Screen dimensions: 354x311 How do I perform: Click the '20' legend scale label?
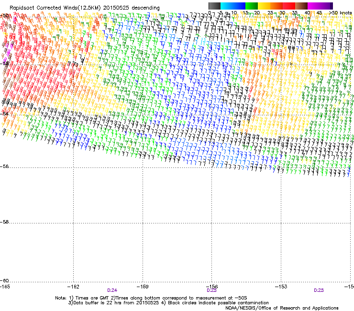[x=257, y=12]
